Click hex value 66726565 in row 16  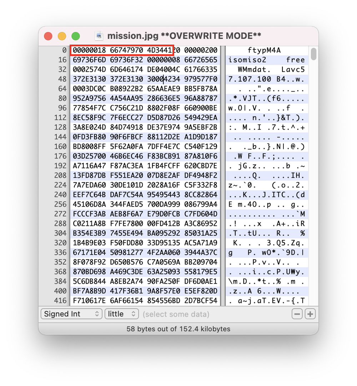click(201, 60)
